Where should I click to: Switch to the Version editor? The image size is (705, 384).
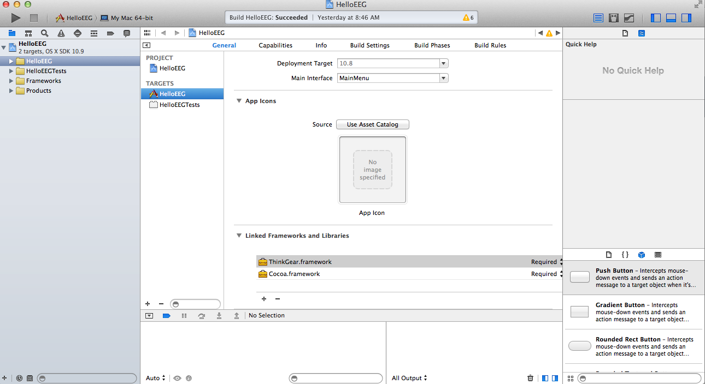pyautogui.click(x=629, y=18)
